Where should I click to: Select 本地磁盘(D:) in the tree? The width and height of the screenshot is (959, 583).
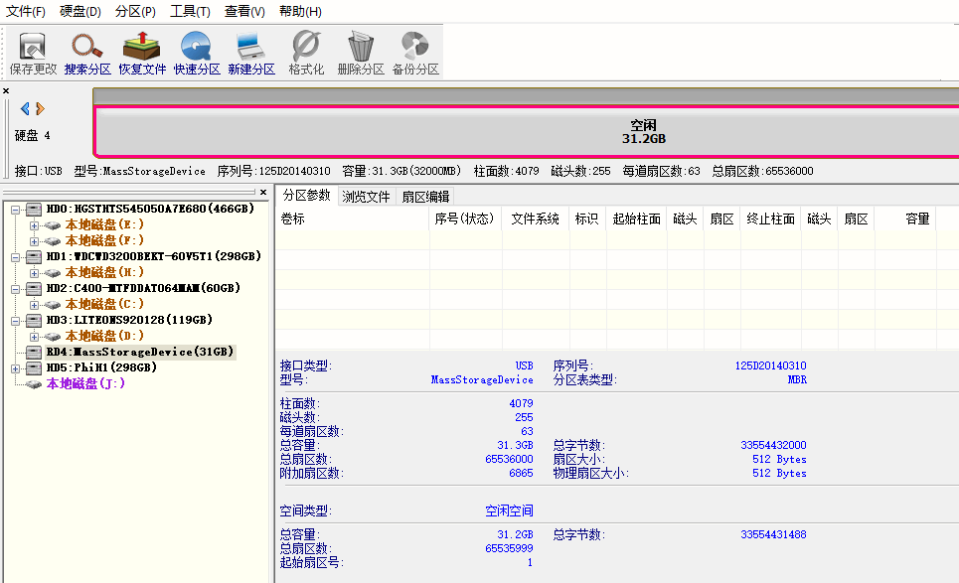pyautogui.click(x=104, y=336)
